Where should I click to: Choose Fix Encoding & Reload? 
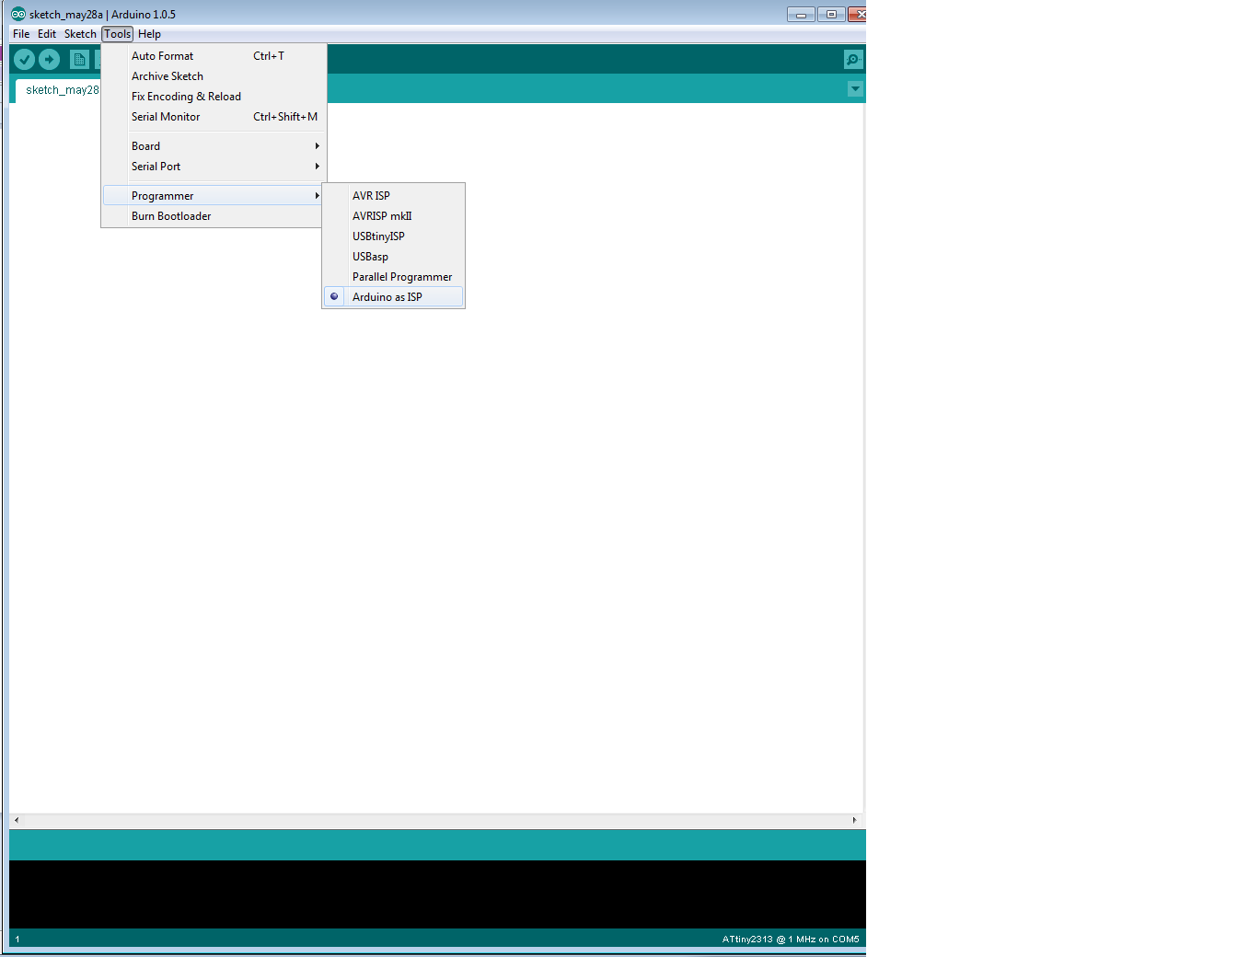click(x=214, y=97)
